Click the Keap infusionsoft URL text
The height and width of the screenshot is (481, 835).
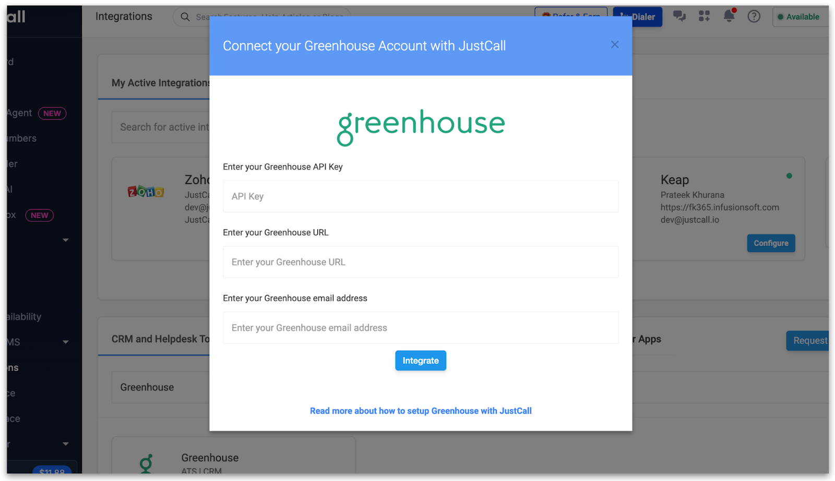tap(720, 207)
